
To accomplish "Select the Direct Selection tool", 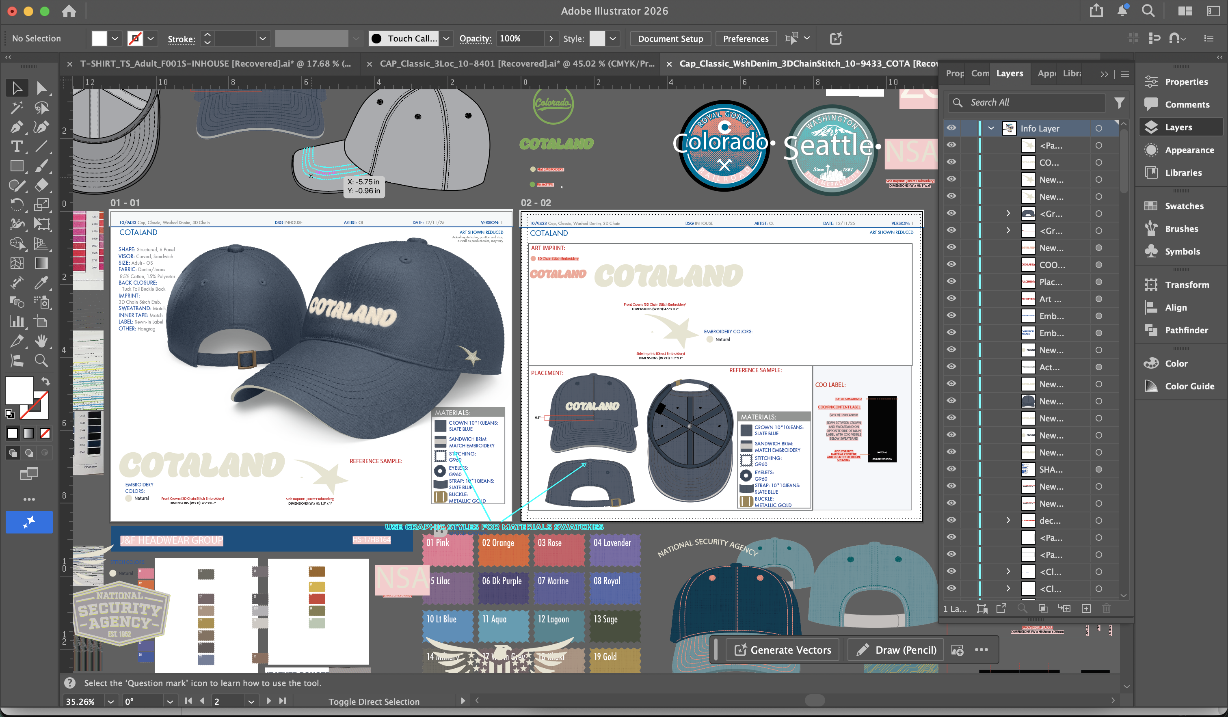I will click(x=41, y=88).
